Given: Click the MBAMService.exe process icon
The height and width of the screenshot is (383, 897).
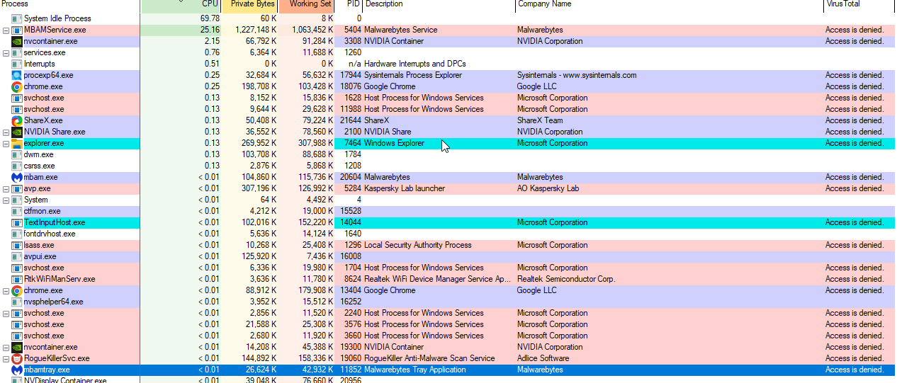Looking at the screenshot, I should pos(17,30).
